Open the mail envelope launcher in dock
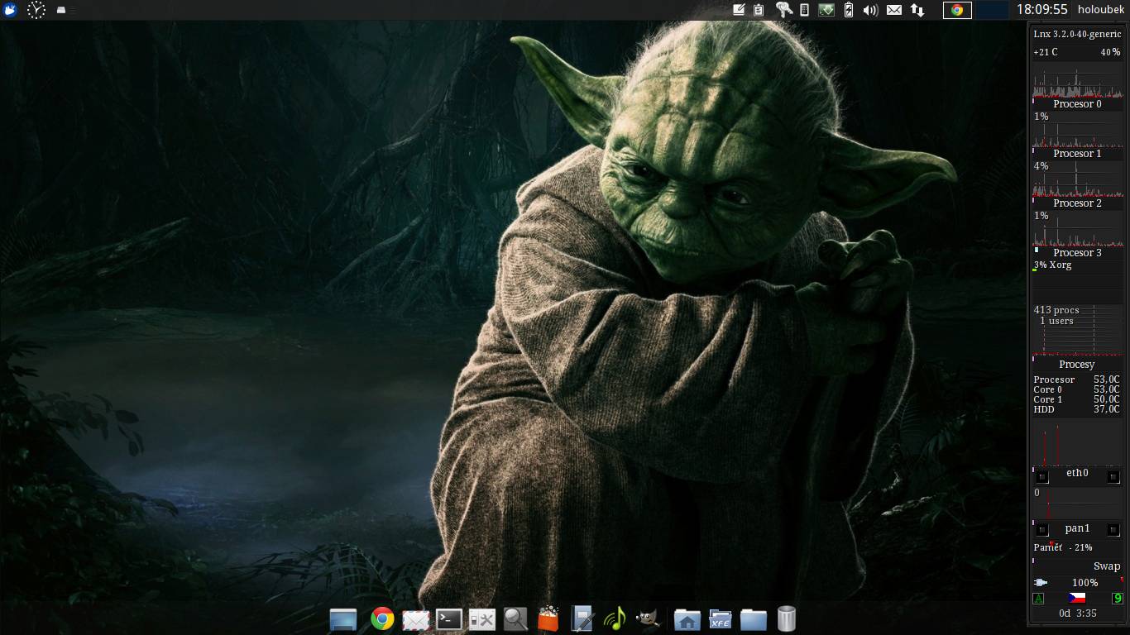 pos(416,619)
